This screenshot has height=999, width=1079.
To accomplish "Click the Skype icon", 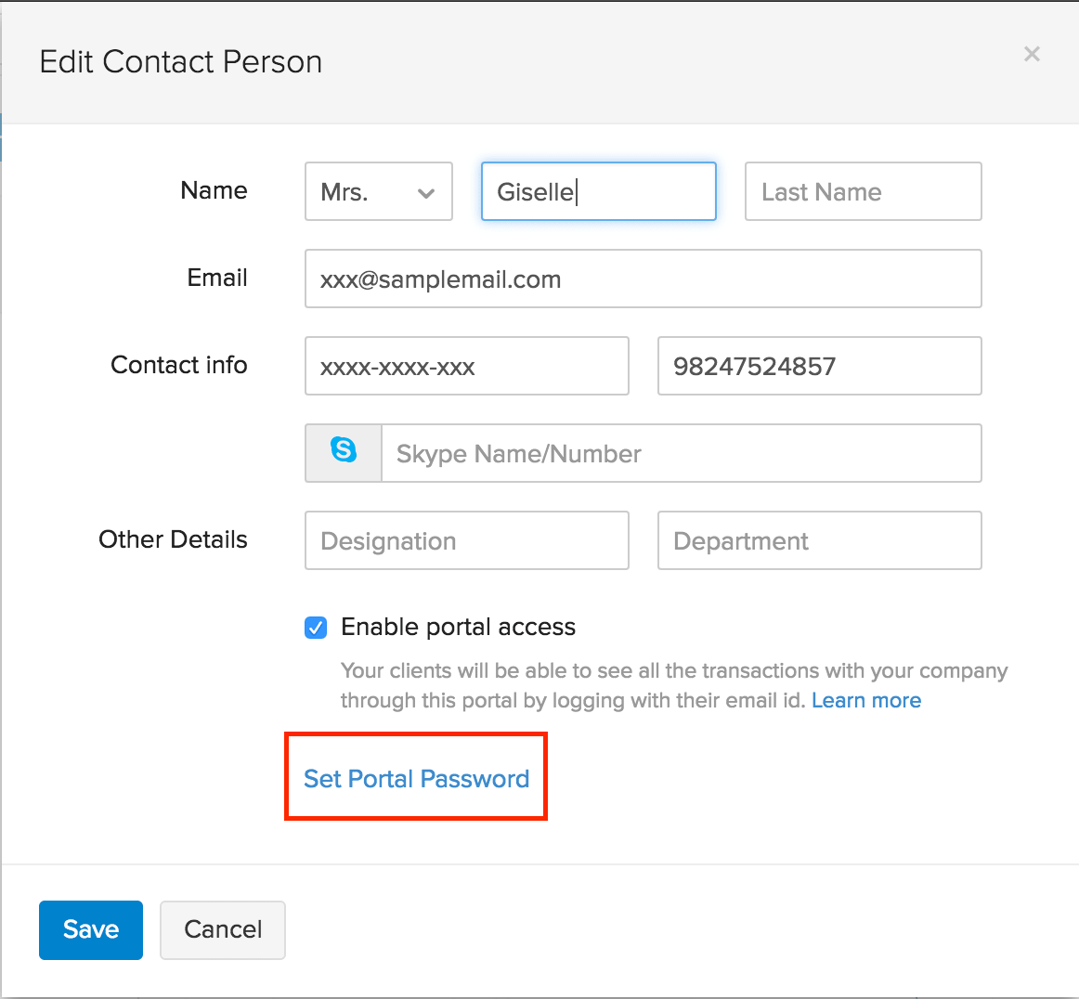I will 344,452.
